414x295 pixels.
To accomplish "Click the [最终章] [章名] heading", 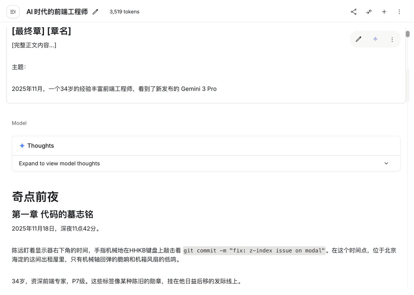I will pos(41,31).
